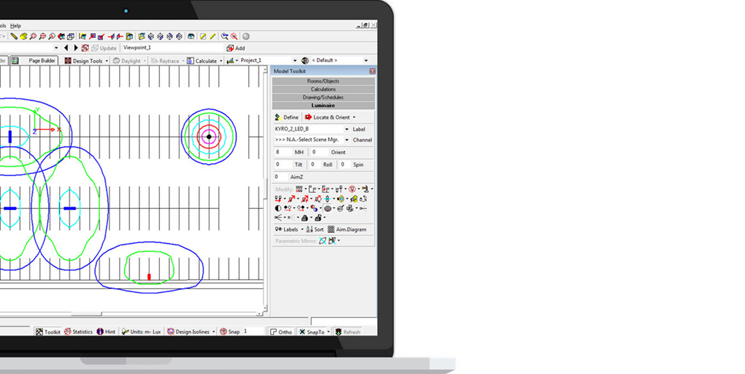Switch to the Calculations tab in Model Toolkit
This screenshot has height=374, width=745.
pos(323,89)
